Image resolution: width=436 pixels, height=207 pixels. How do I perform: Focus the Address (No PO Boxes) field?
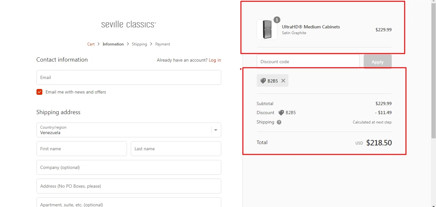[x=129, y=186]
